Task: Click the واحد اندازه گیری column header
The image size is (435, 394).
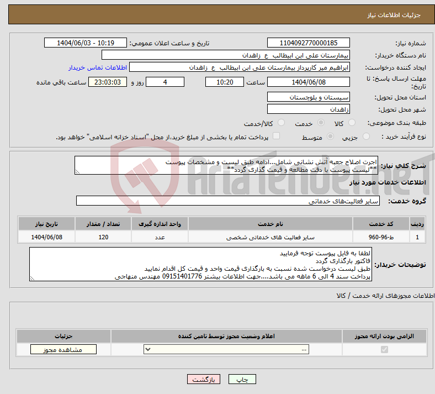Action: coord(160,224)
